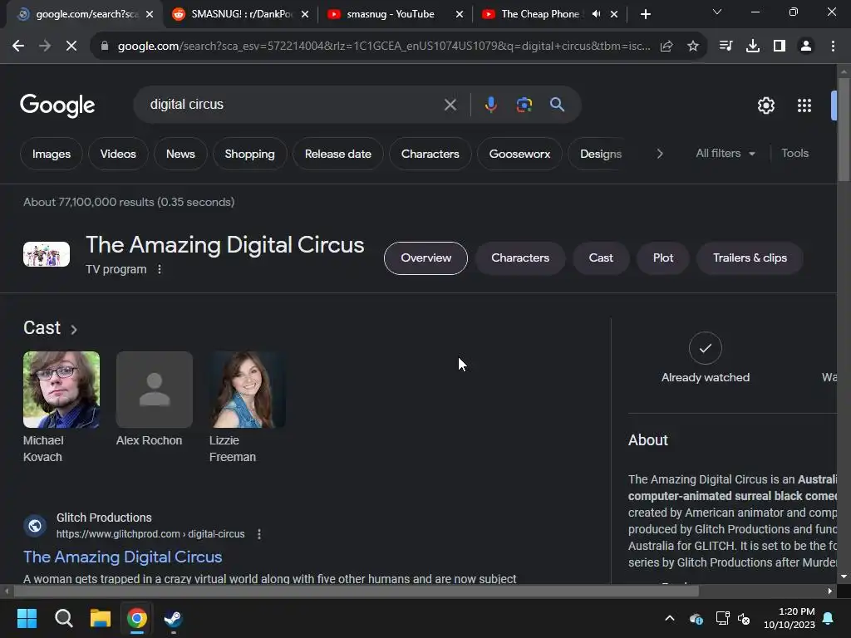Click into the digital circus search field
The width and height of the screenshot is (851, 638).
click(293, 105)
